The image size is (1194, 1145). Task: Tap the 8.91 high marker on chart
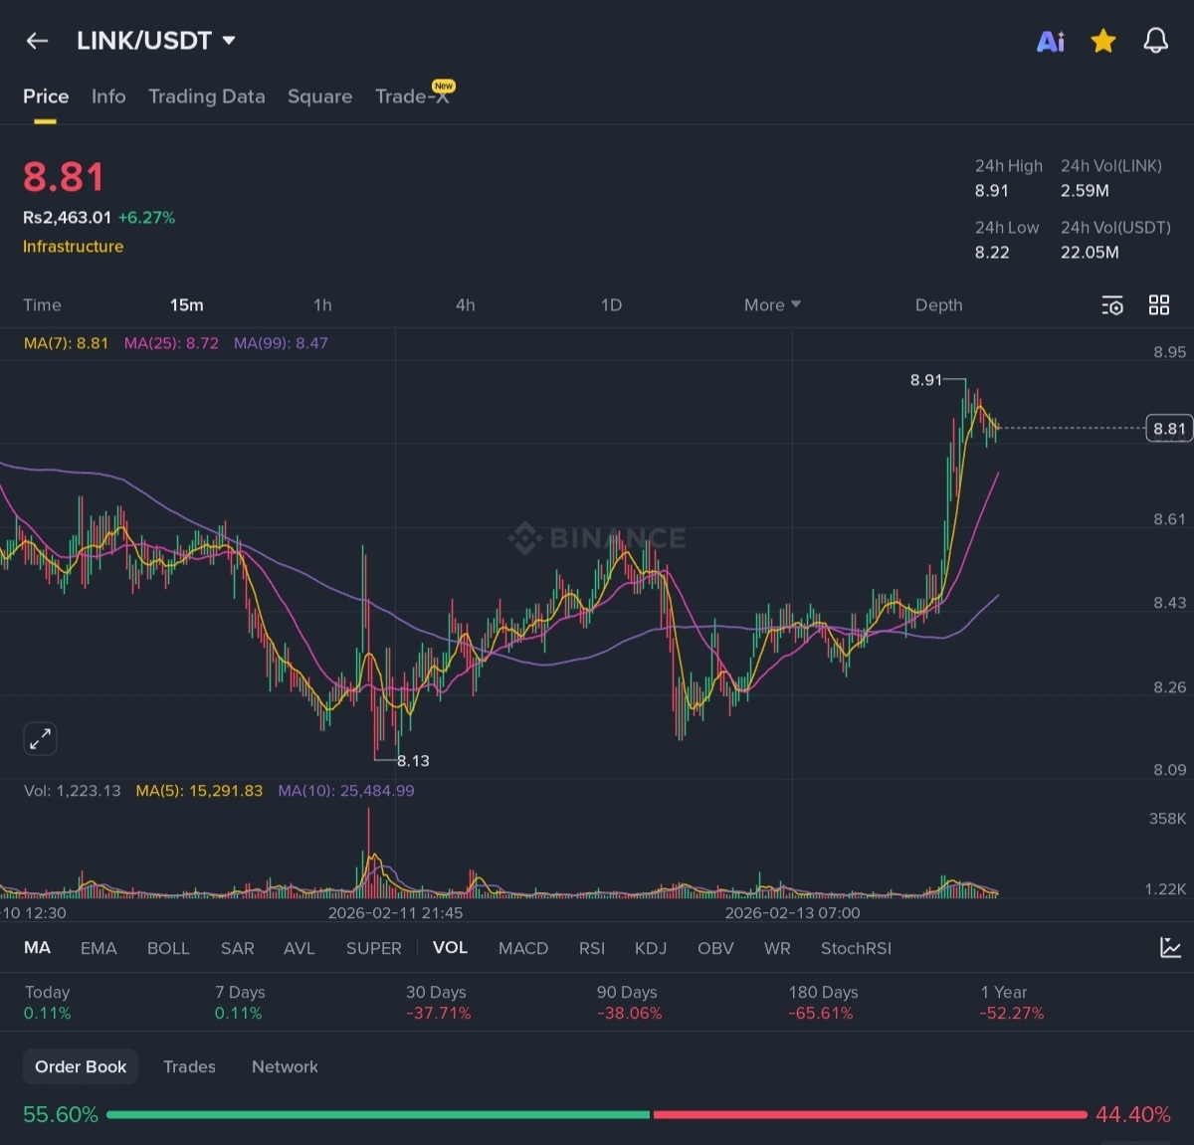(925, 380)
